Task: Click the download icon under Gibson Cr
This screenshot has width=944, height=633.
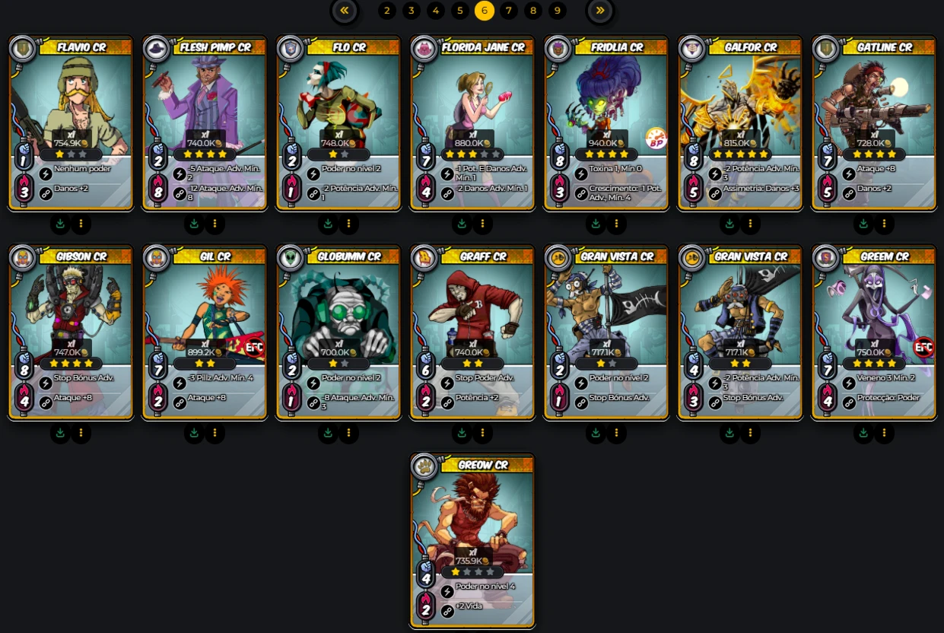Action: (60, 433)
